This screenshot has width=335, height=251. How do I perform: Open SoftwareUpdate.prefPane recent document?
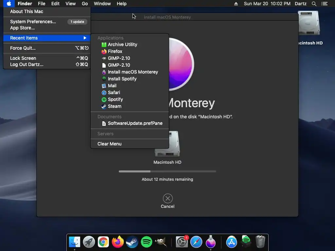click(130, 123)
